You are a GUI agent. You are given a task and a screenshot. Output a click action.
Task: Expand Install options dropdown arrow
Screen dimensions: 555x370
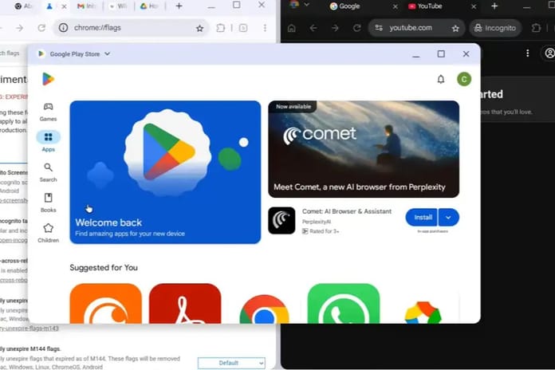pyautogui.click(x=448, y=217)
